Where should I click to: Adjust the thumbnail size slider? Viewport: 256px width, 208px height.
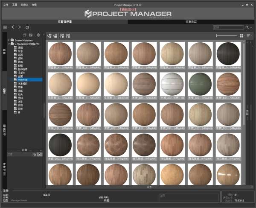tap(227, 35)
